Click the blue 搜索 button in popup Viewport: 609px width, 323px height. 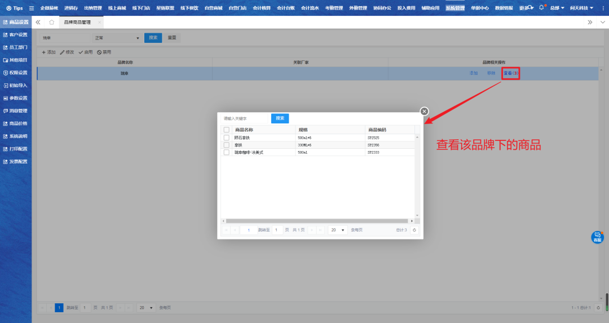pos(280,118)
